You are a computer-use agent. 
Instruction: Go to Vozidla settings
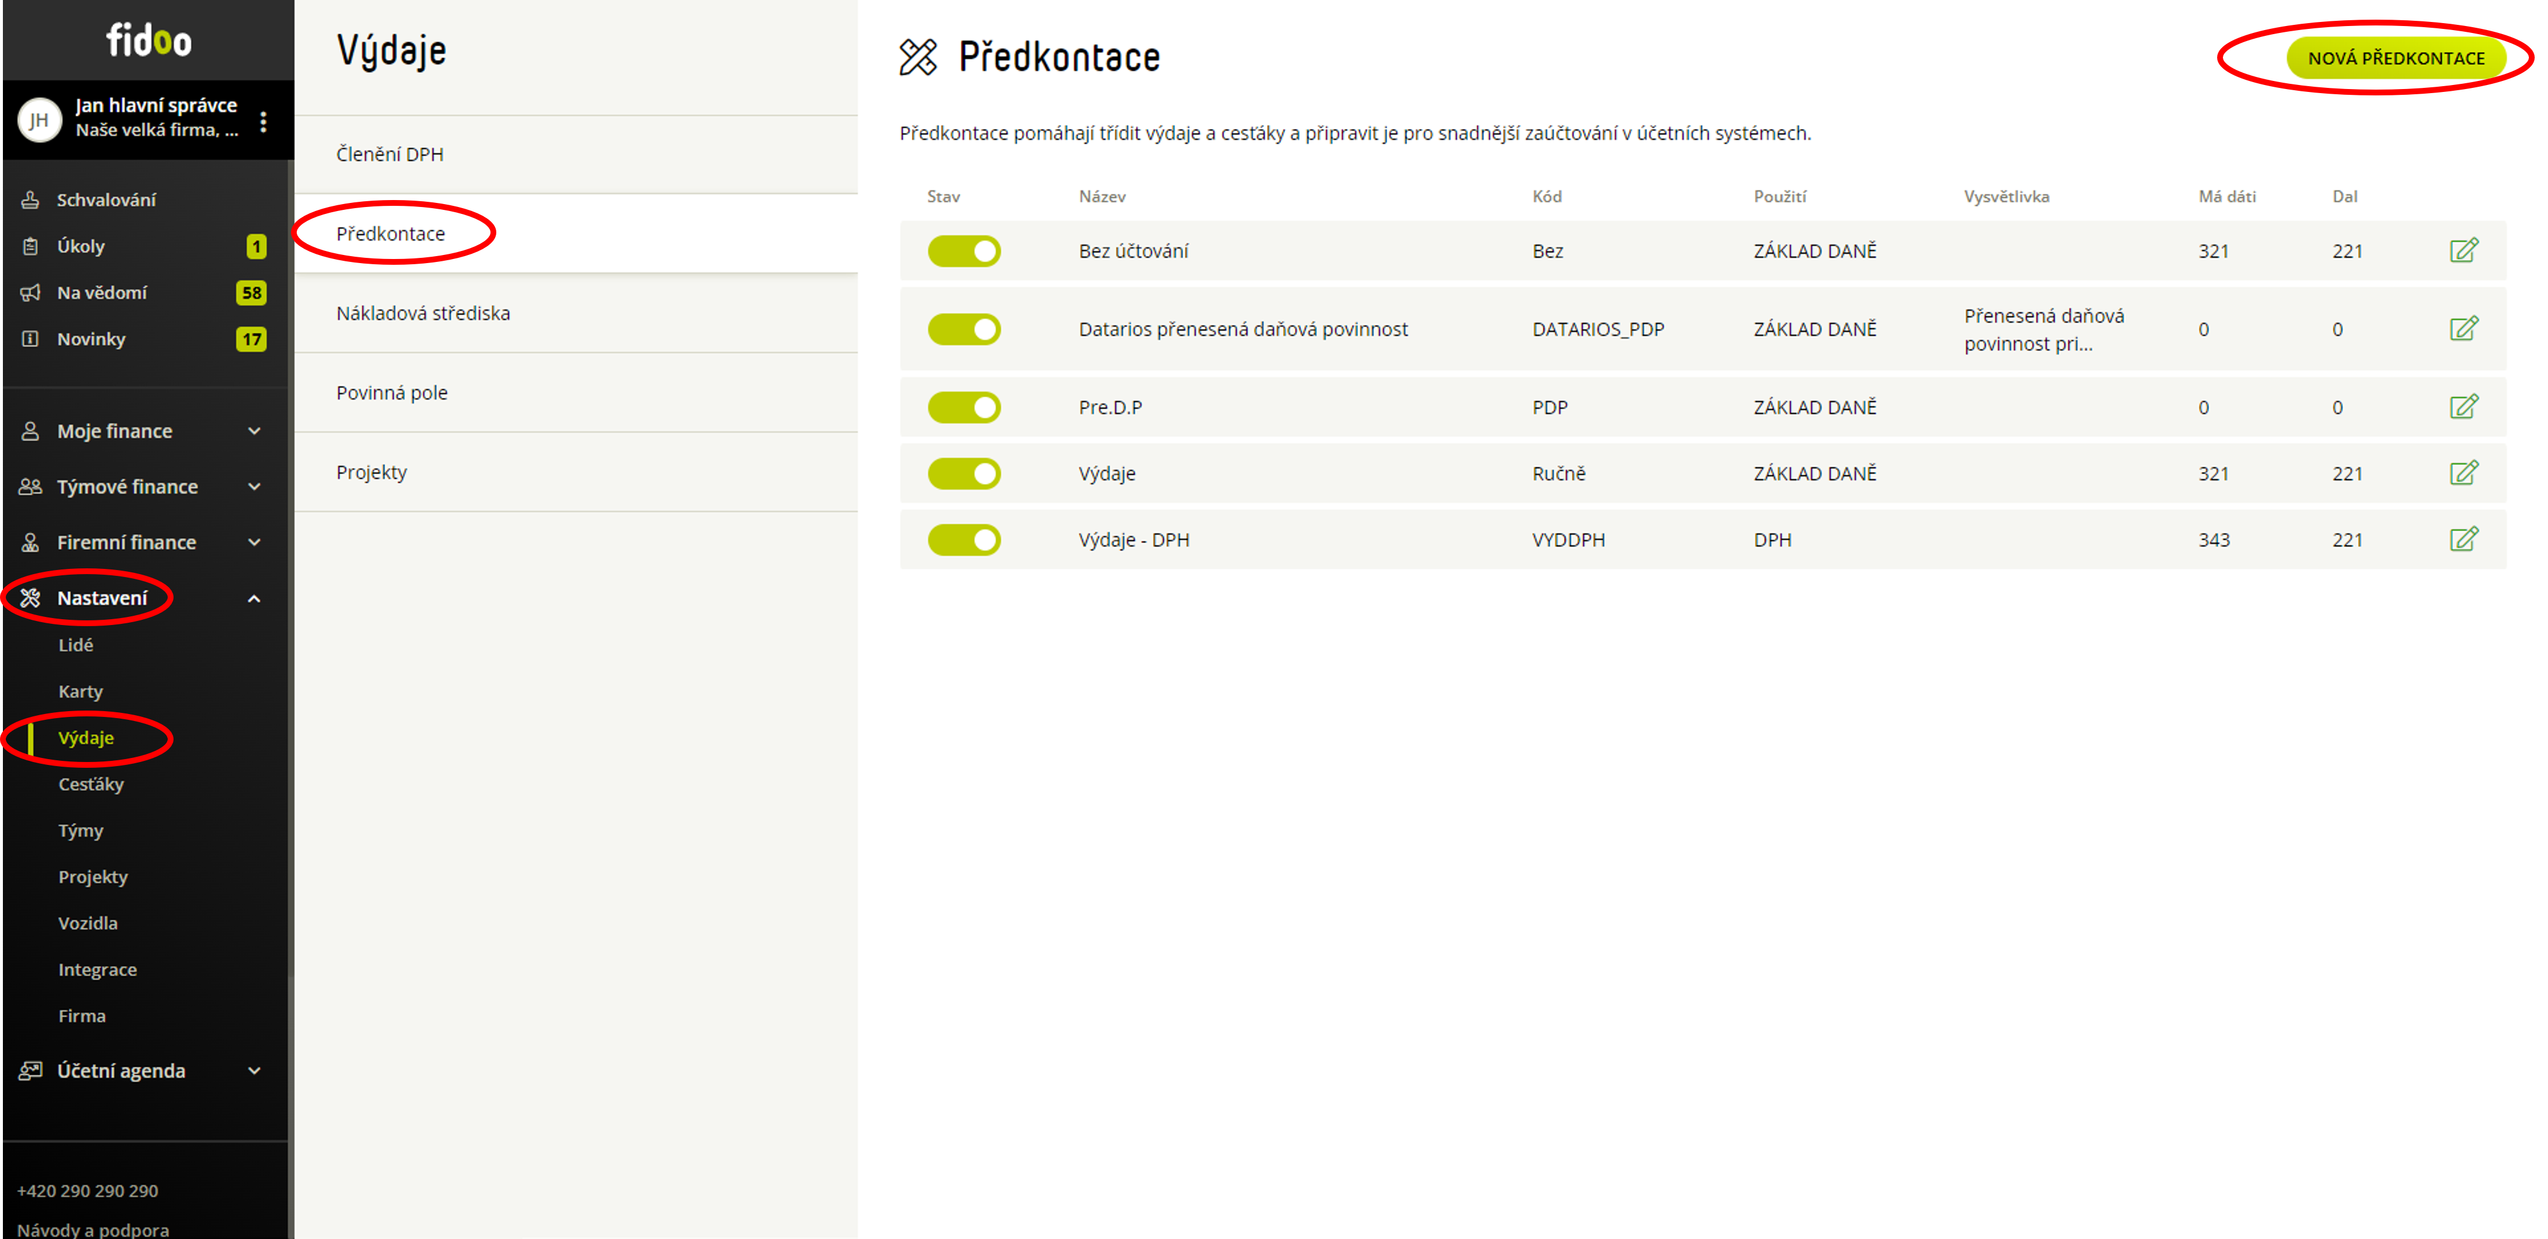point(87,923)
